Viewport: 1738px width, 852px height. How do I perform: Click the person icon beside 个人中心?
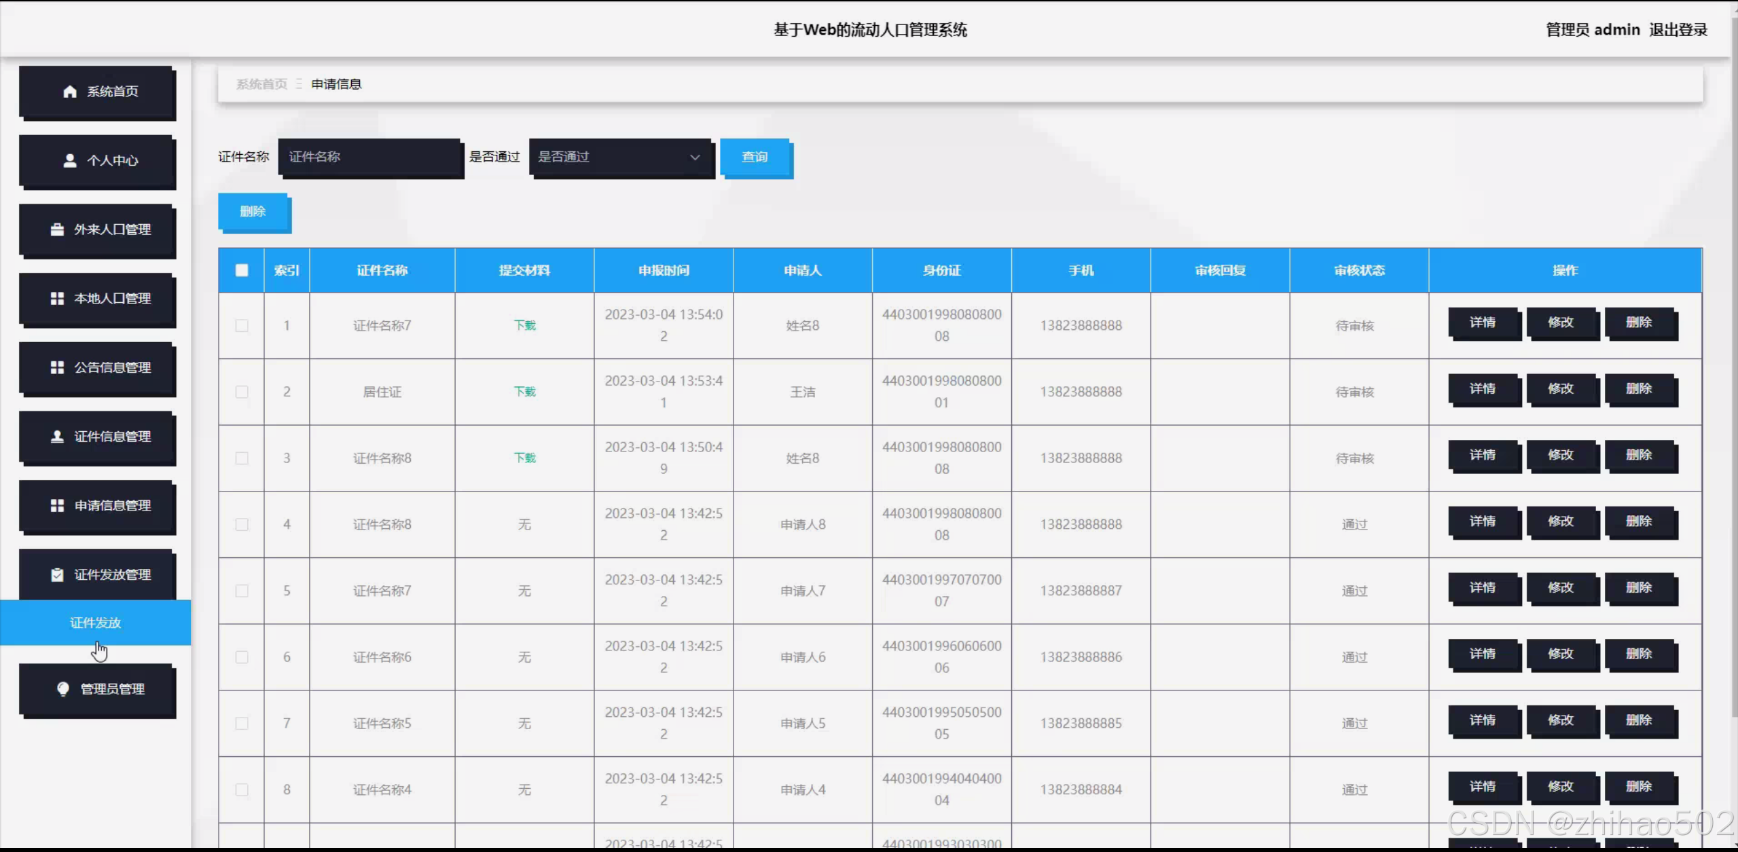(x=70, y=160)
